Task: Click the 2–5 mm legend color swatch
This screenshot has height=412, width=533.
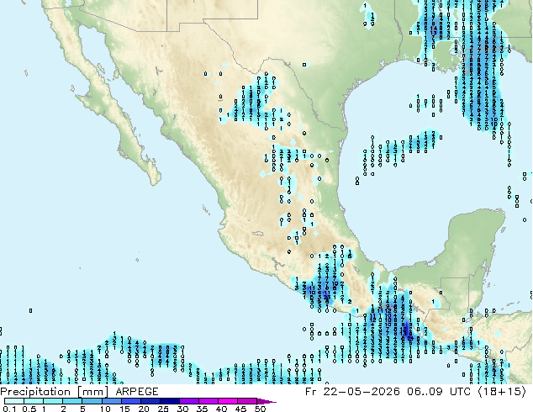Action: click(x=72, y=401)
